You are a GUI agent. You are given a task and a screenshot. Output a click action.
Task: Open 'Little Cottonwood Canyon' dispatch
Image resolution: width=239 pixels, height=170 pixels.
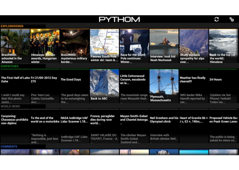(134, 86)
